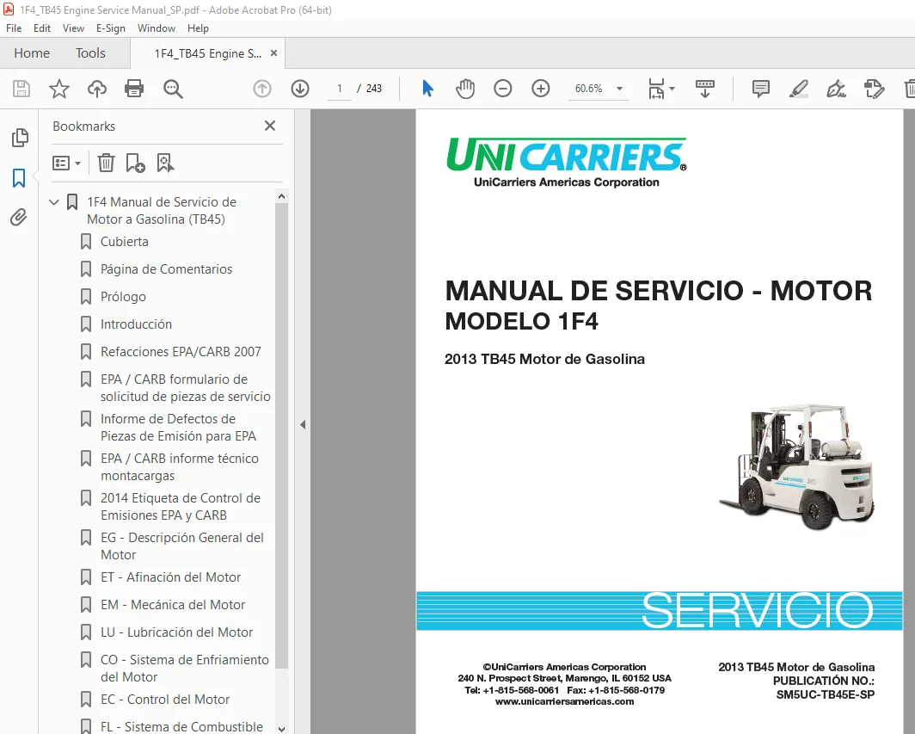Click the page number input field
Viewport: 915px width, 734px height.
point(340,89)
